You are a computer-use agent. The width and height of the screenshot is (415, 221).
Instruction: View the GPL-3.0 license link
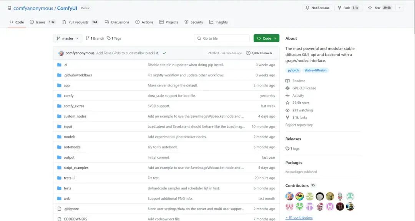[x=301, y=88]
